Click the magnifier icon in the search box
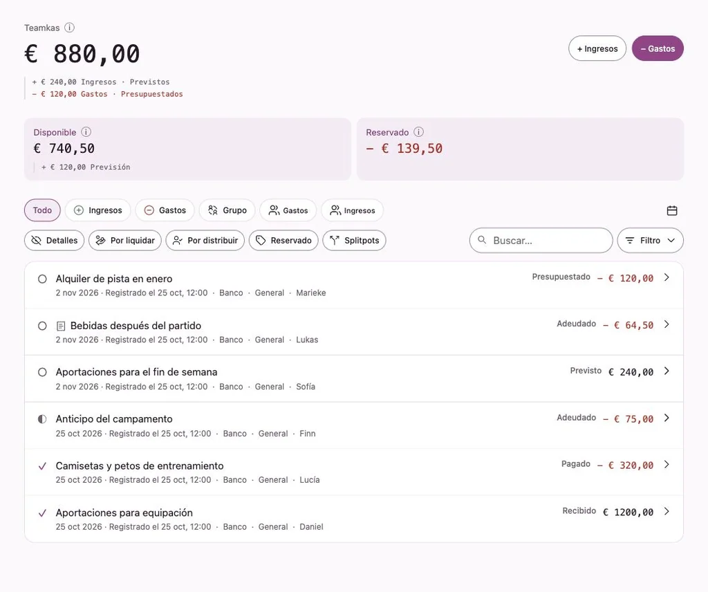The image size is (708, 592). [482, 240]
